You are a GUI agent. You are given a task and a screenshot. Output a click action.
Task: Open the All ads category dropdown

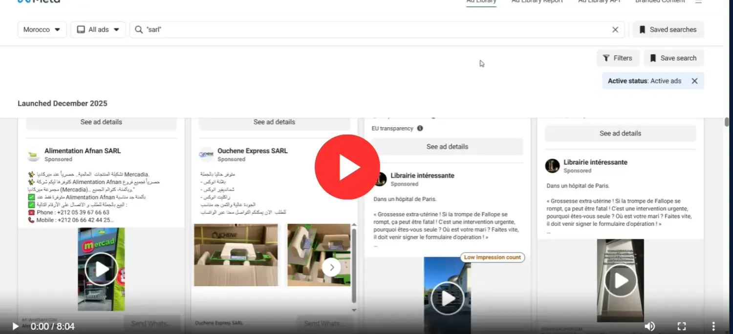tap(98, 29)
